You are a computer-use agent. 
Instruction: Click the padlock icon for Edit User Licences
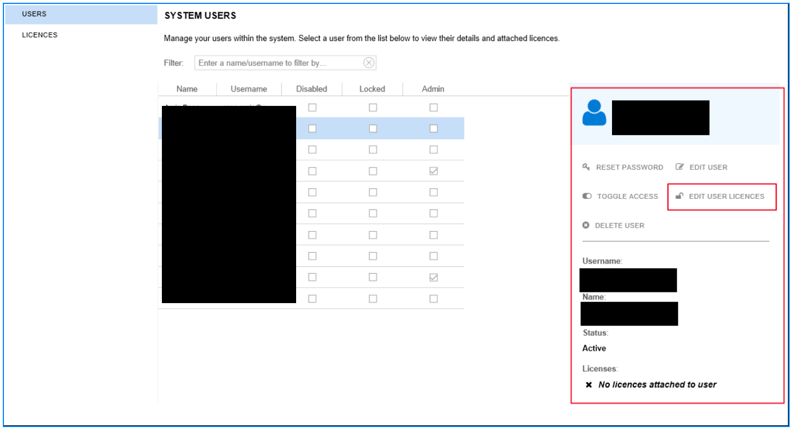point(680,197)
